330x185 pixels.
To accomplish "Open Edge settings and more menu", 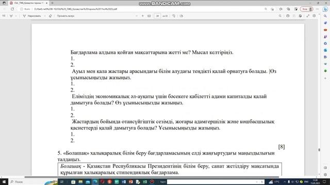I will tap(318, 9).
